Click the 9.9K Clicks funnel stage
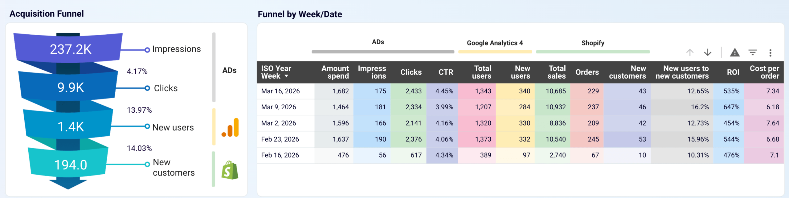The width and height of the screenshot is (789, 198). [71, 87]
